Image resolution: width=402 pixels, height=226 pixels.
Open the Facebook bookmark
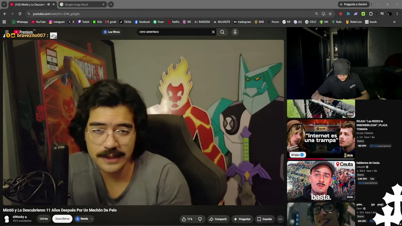click(142, 22)
